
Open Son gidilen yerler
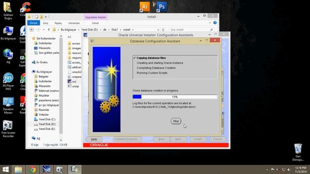point(46,53)
